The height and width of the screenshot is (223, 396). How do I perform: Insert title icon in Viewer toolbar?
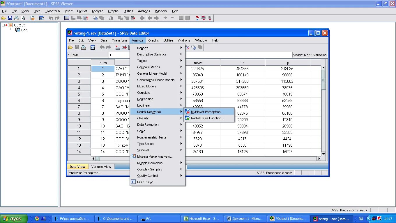(x=203, y=18)
